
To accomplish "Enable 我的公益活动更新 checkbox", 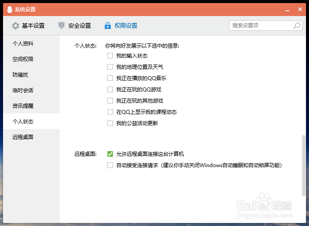I will tap(110, 123).
